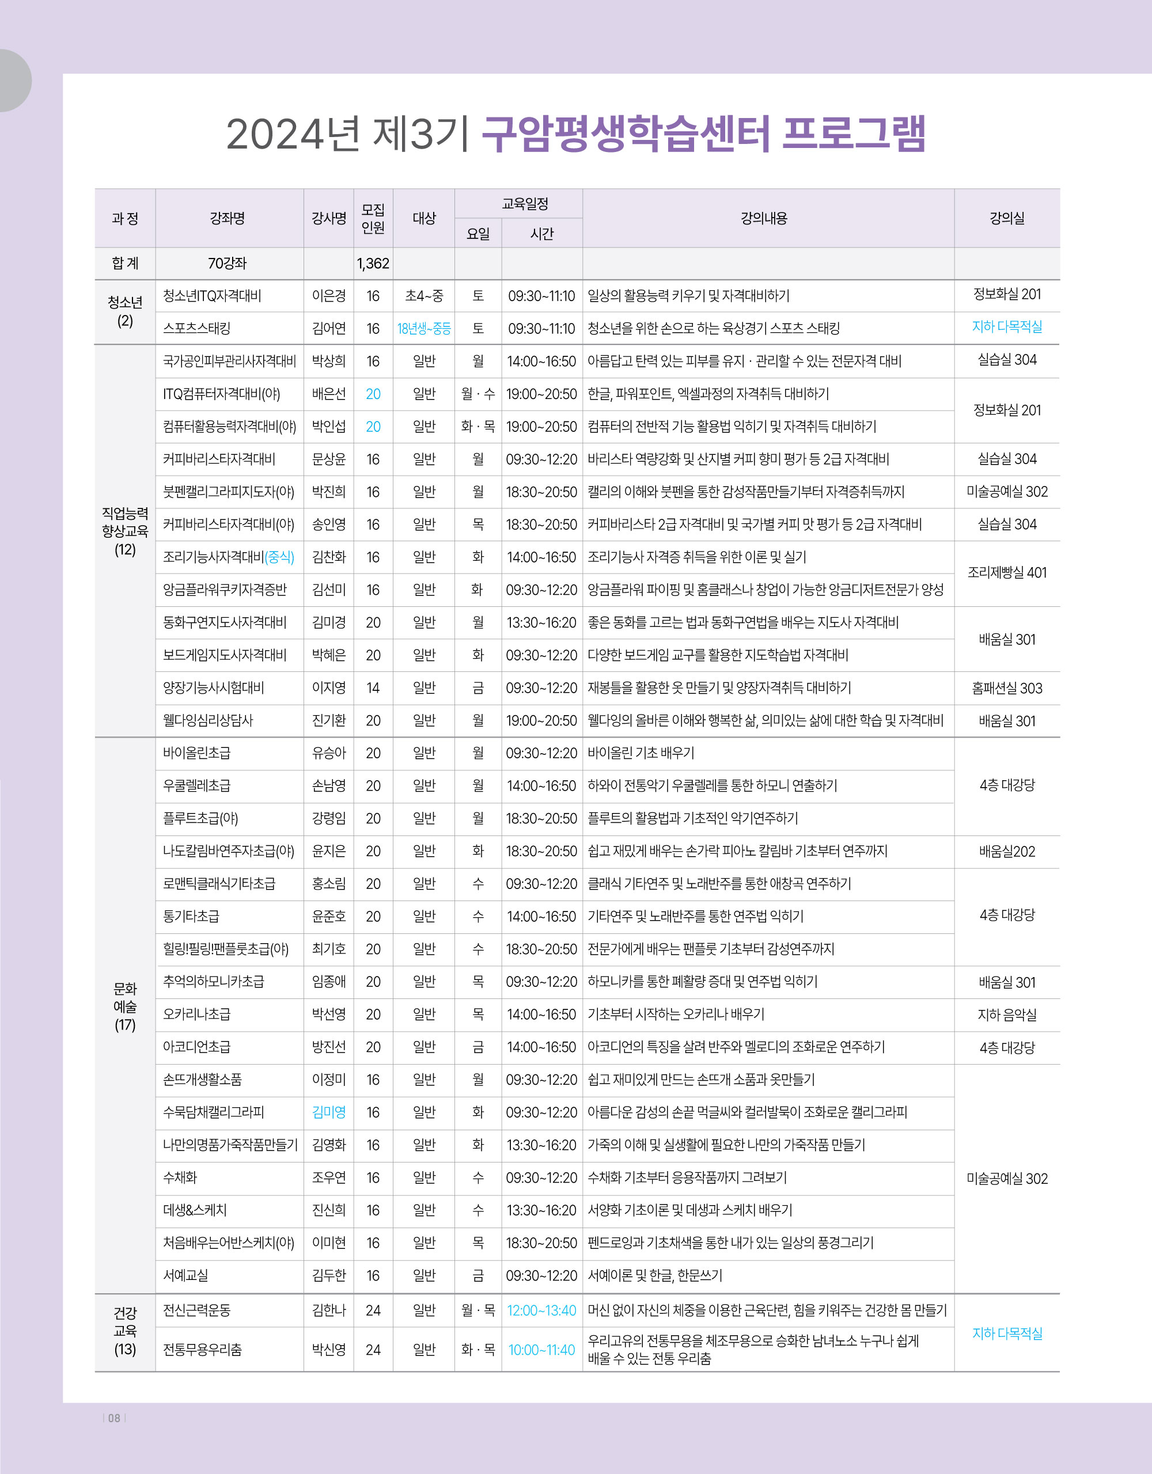
Task: Click course 양장기능사시험대비
Action: click(x=213, y=687)
